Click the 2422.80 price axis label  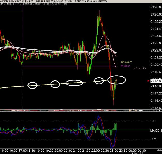click(x=156, y=43)
